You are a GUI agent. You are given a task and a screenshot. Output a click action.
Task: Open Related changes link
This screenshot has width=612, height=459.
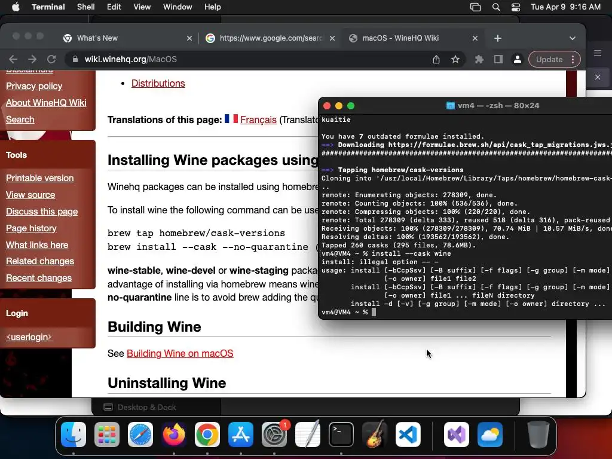40,262
